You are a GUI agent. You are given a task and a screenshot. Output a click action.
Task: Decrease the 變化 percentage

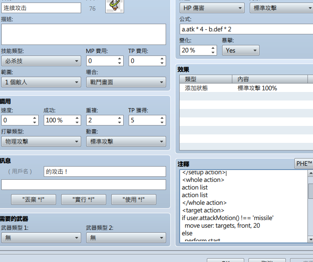point(213,53)
